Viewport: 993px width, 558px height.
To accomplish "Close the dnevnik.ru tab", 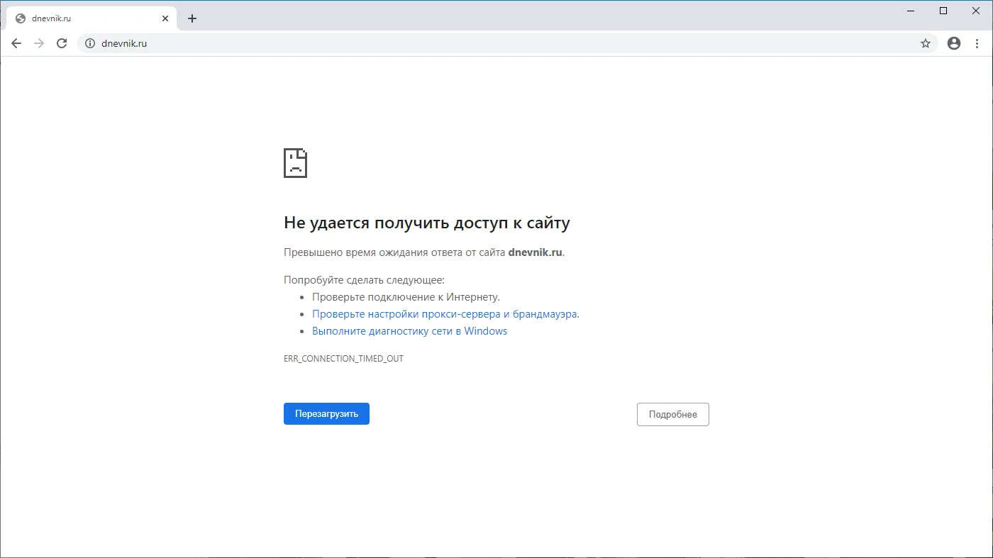I will click(x=165, y=18).
